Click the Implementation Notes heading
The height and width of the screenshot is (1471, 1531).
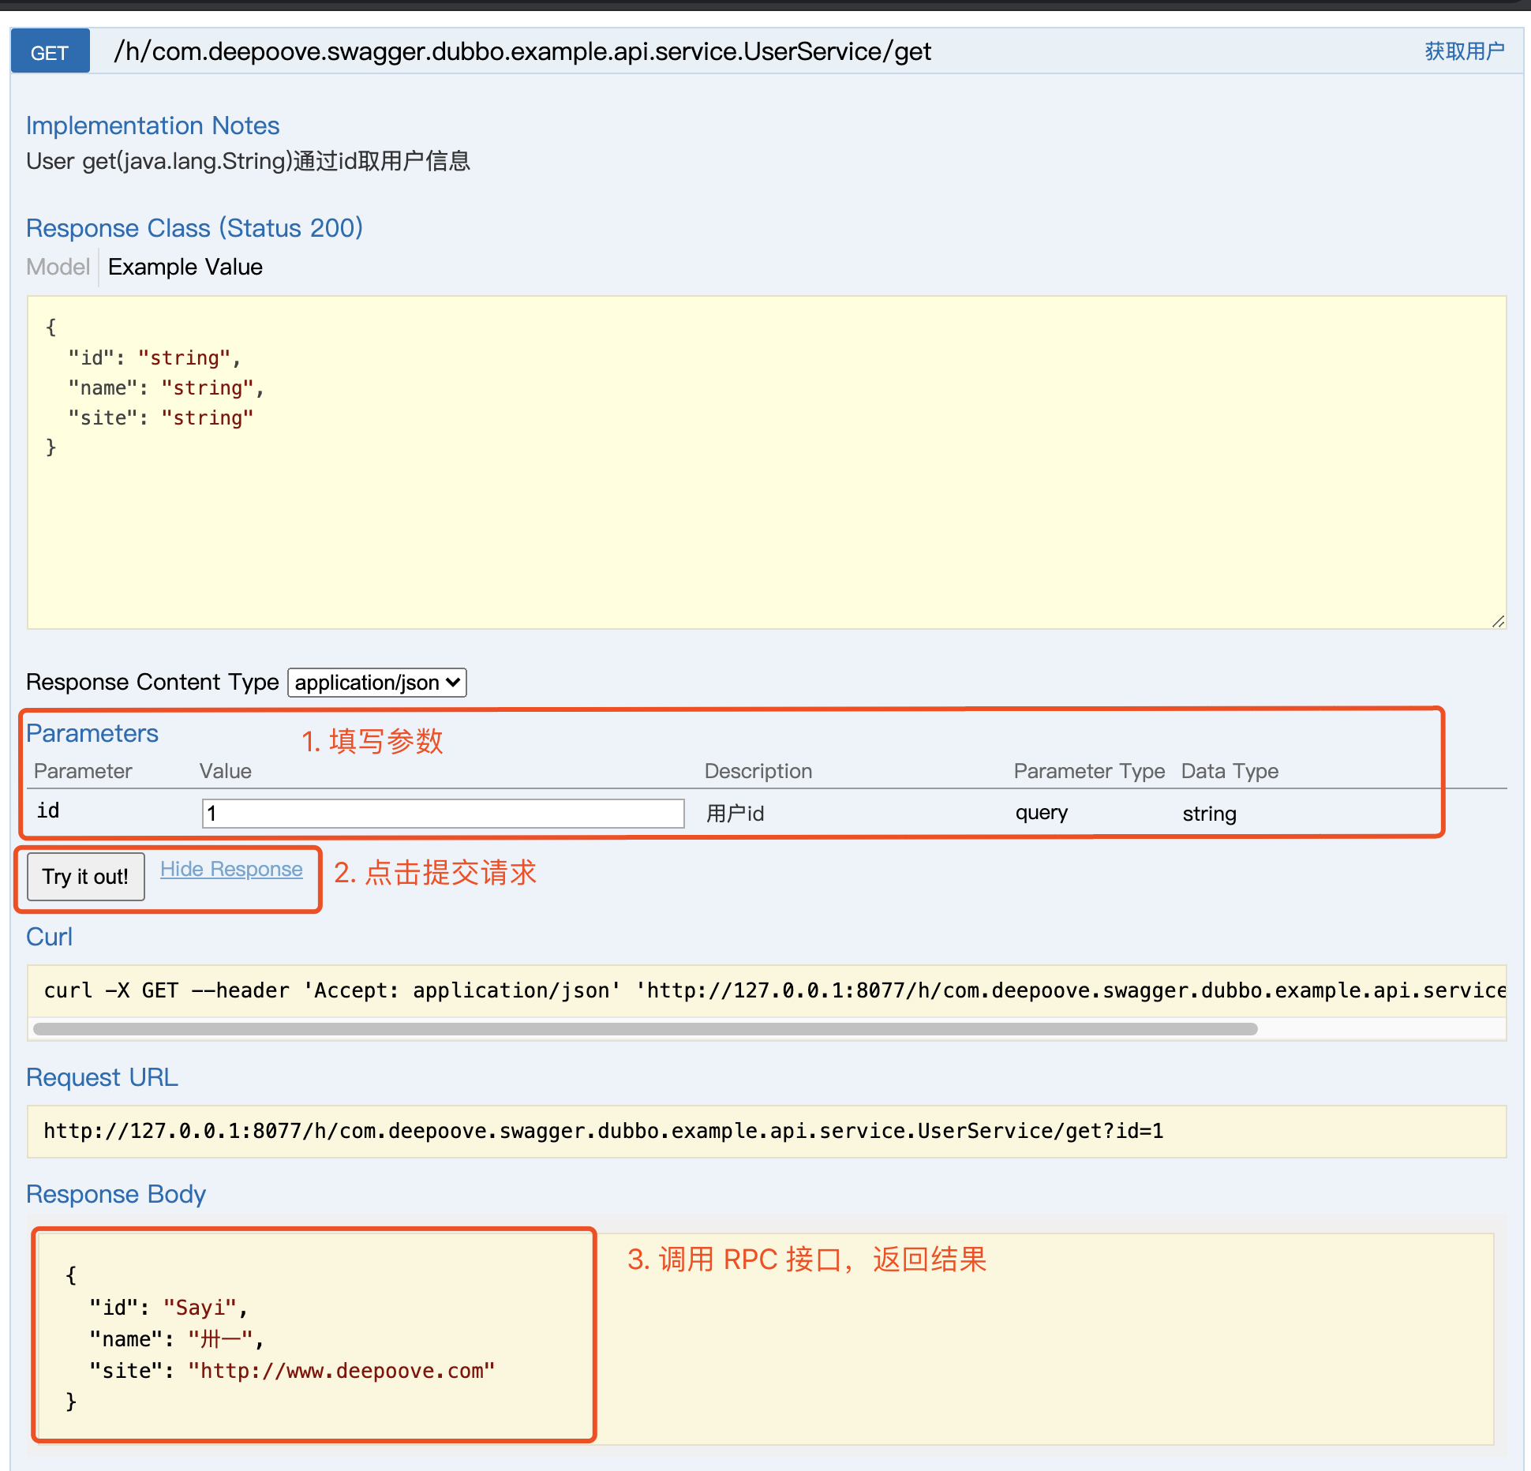[152, 125]
